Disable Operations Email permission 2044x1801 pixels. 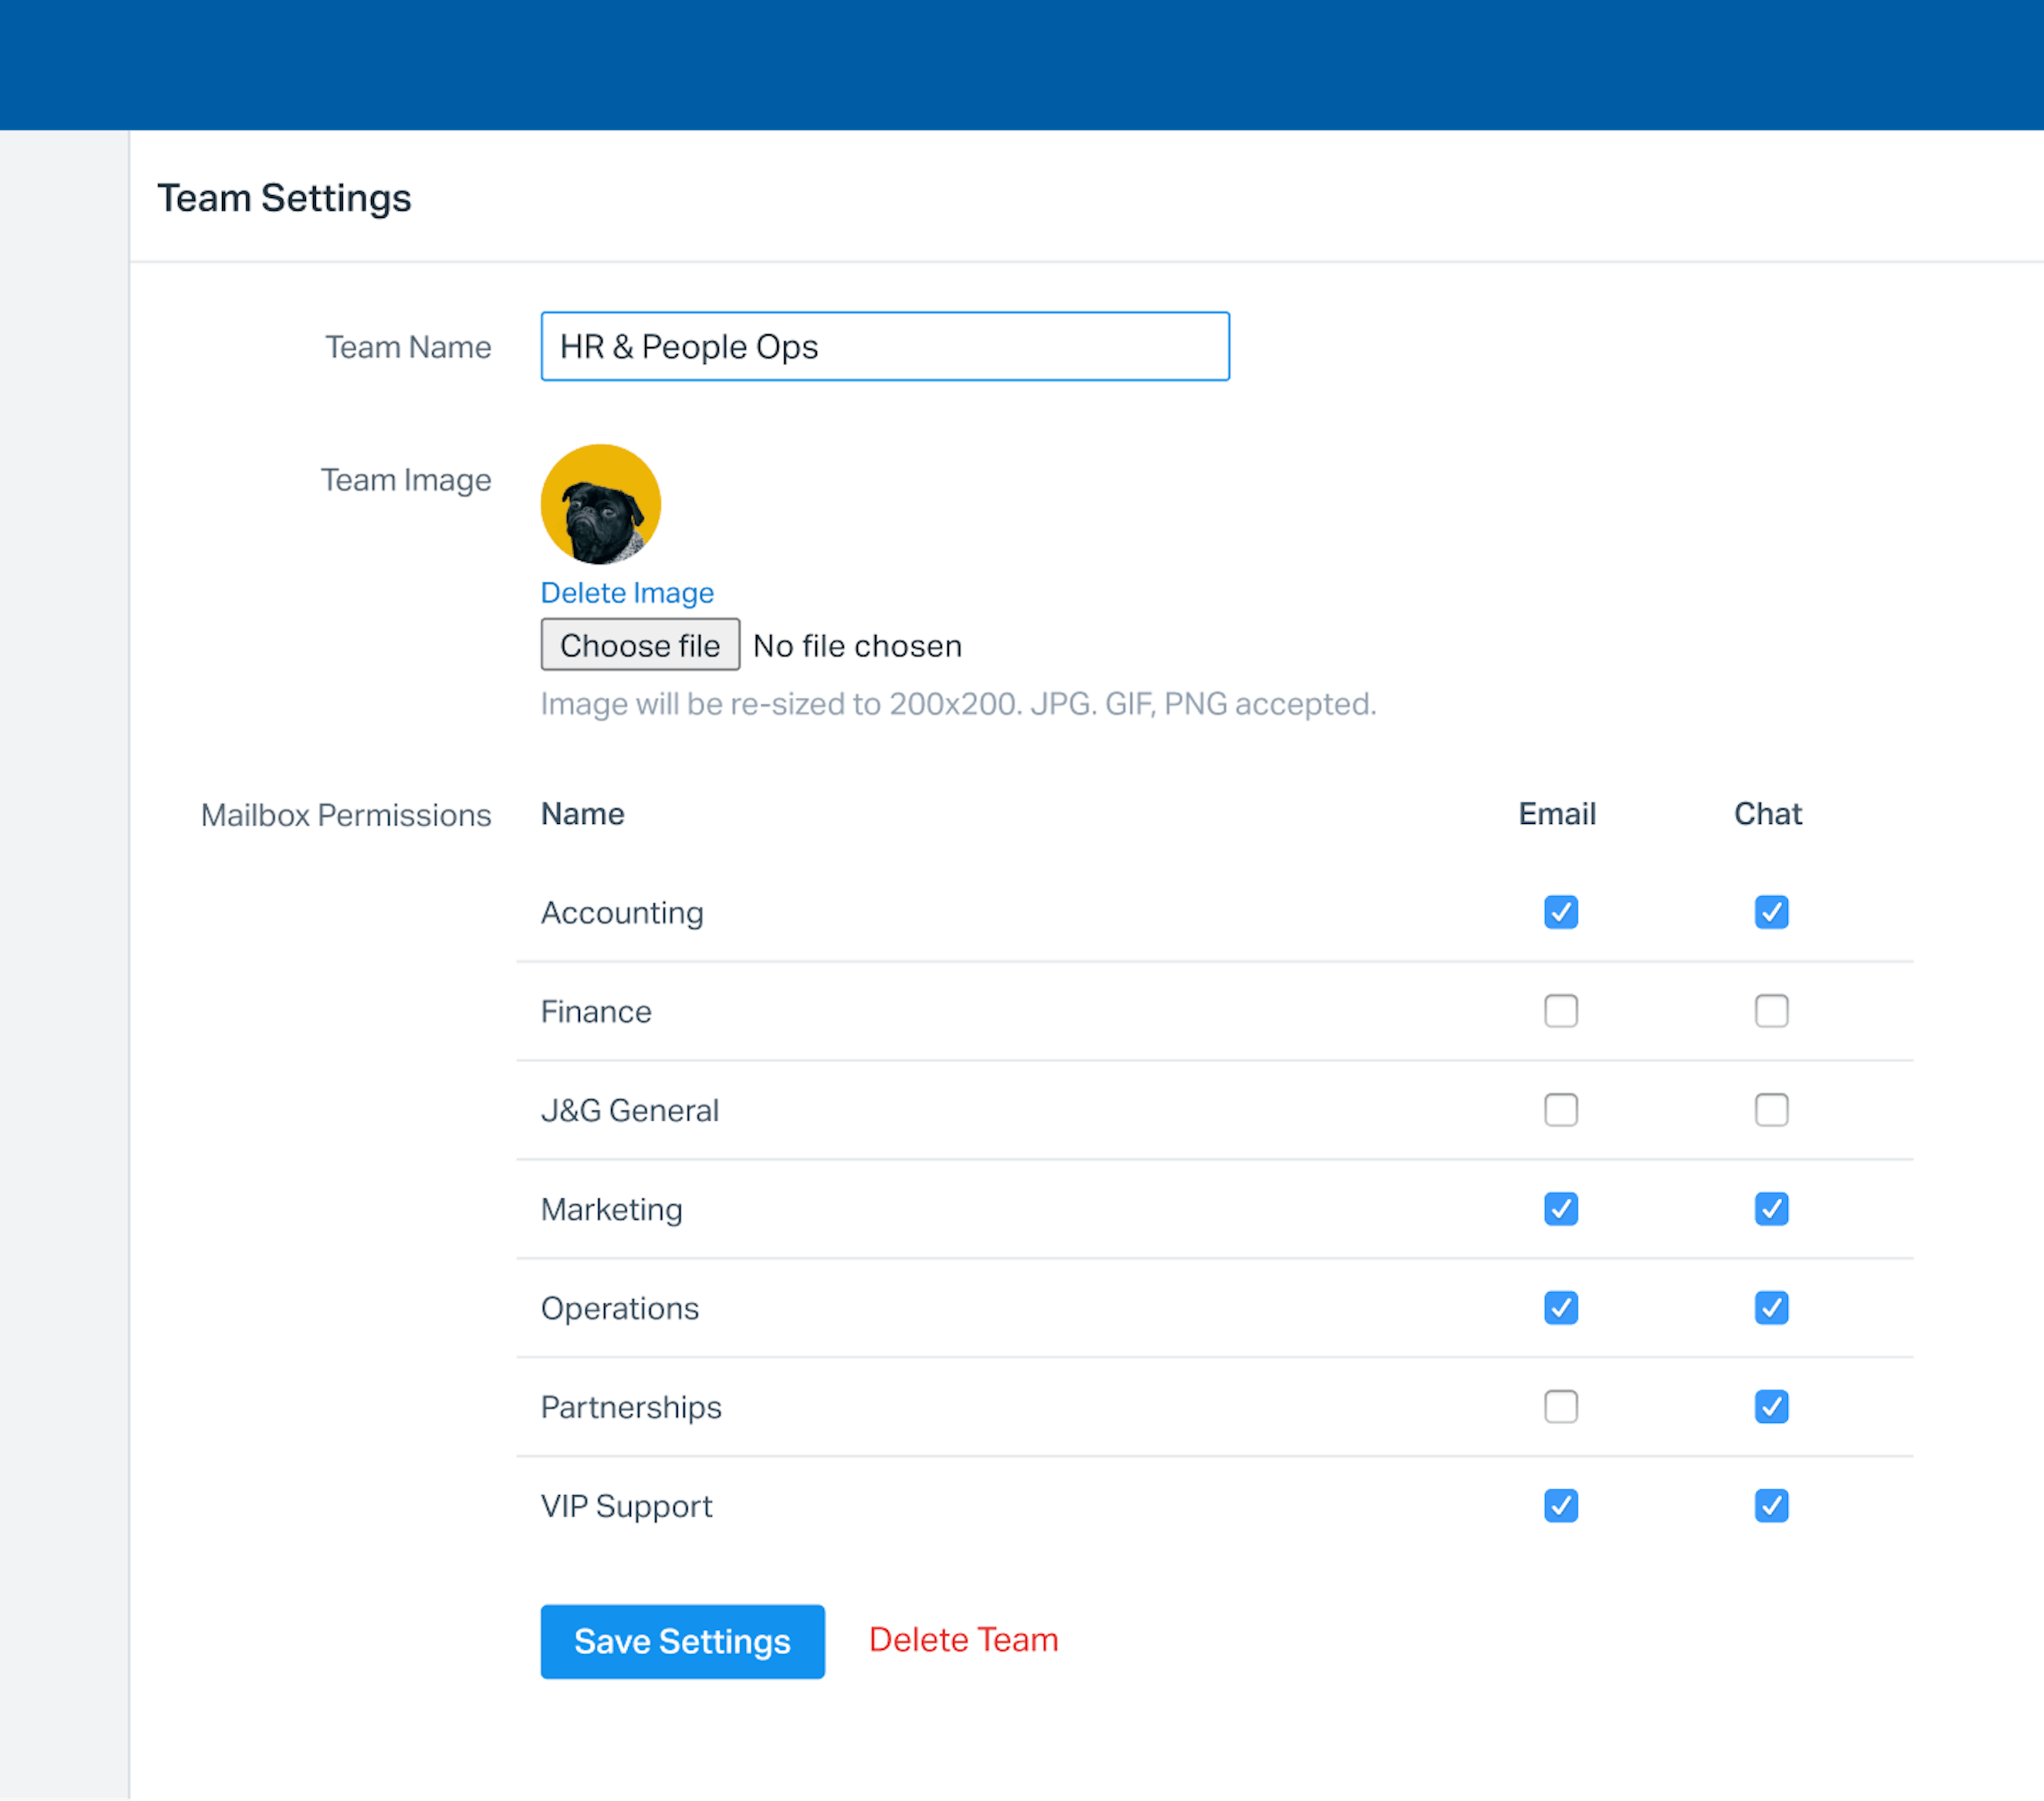coord(1561,1308)
